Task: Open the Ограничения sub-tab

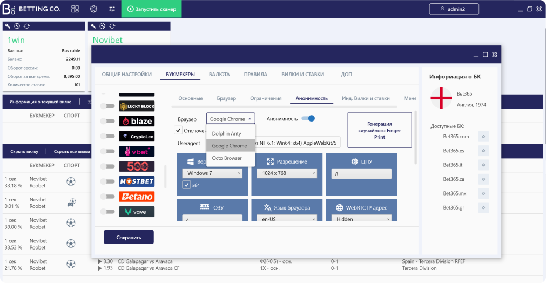Action: click(265, 98)
